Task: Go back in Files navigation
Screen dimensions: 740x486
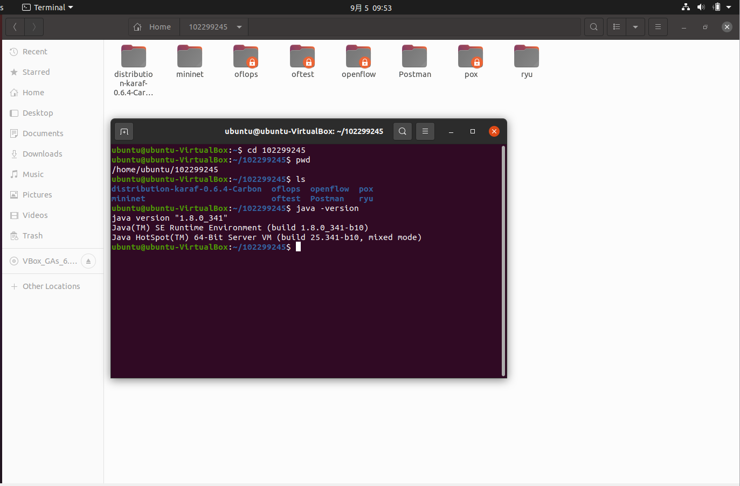Action: (15, 27)
